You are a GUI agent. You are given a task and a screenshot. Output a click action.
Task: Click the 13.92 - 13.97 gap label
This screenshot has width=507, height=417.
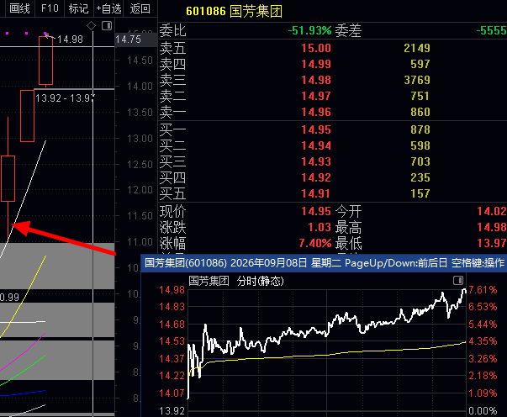[65, 98]
